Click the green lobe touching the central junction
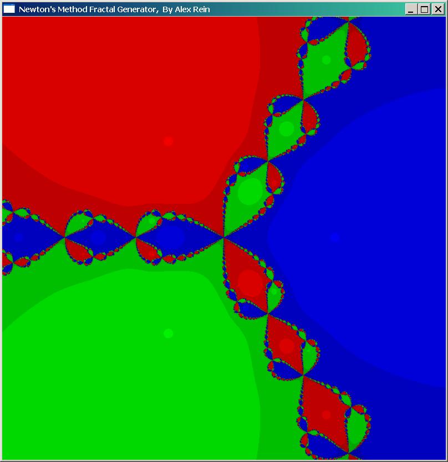This screenshot has height=462, width=448. pyautogui.click(x=251, y=190)
